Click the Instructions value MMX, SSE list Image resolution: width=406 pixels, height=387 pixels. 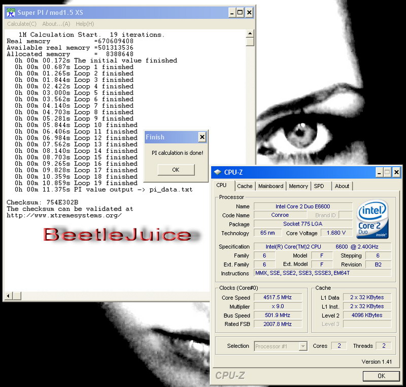(x=322, y=273)
